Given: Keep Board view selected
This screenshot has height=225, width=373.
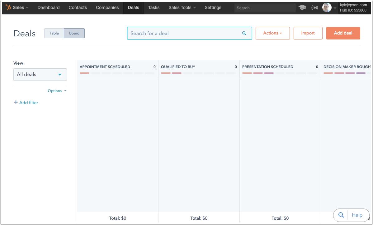Looking at the screenshot, I should (74, 33).
